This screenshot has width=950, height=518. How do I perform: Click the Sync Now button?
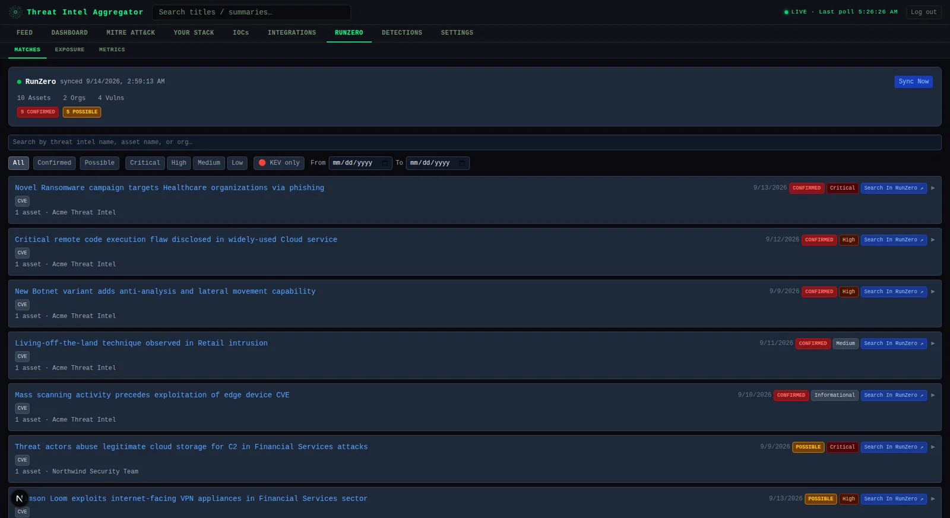point(913,82)
